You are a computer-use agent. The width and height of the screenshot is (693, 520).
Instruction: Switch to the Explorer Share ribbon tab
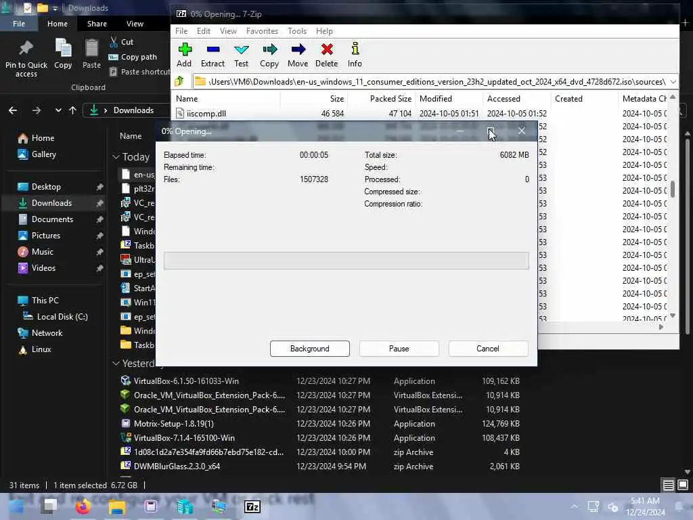pos(97,24)
